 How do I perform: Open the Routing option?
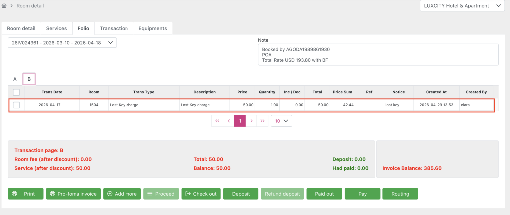(x=400, y=194)
